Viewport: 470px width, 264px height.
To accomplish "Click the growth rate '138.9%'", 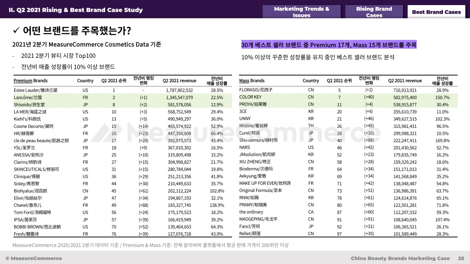I will 217,205.
